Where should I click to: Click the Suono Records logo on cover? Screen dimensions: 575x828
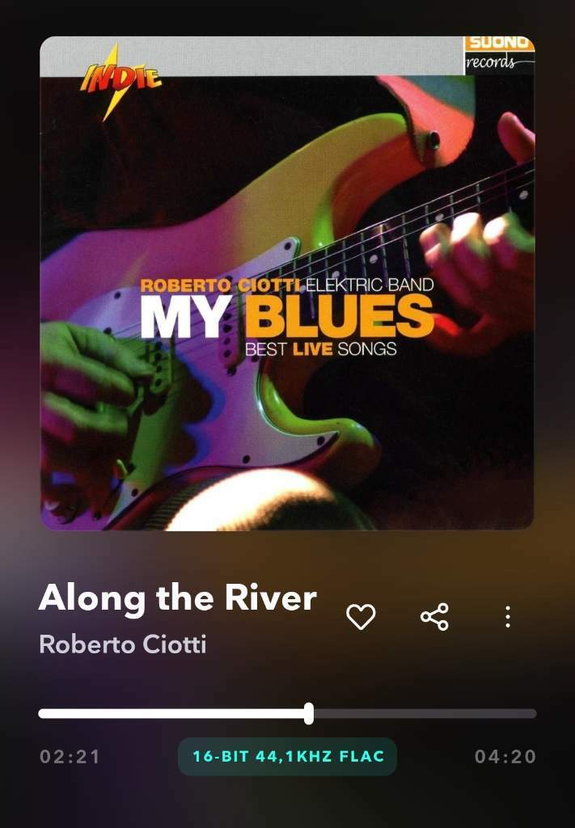tap(499, 54)
